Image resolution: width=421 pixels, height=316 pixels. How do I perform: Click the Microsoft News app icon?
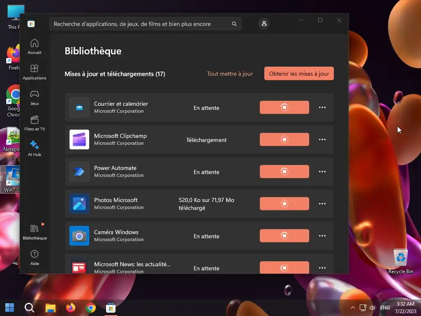pos(79,266)
